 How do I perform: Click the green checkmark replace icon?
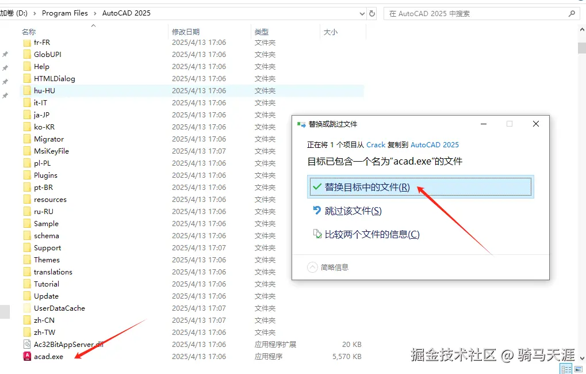[x=317, y=186]
